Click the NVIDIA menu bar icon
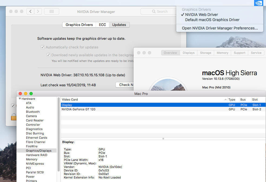Viewport: 266px width, 182px height. tap(258, 3)
